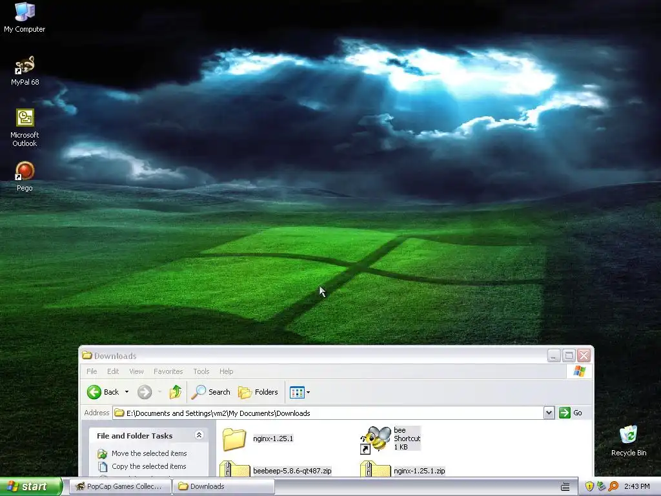Open the File menu
The image size is (661, 496).
click(92, 371)
